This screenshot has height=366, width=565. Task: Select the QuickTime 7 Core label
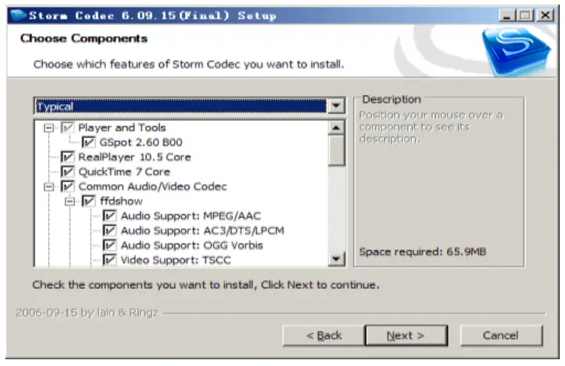125,172
